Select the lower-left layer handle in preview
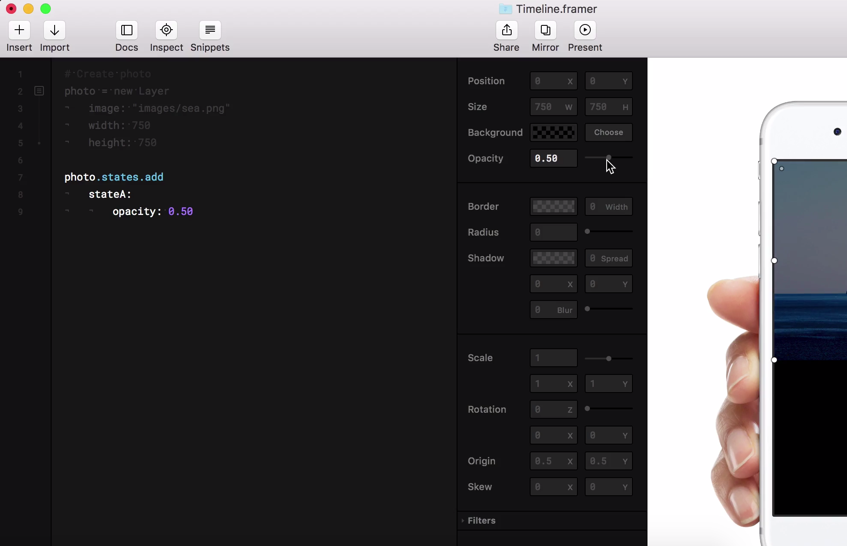 (x=774, y=360)
